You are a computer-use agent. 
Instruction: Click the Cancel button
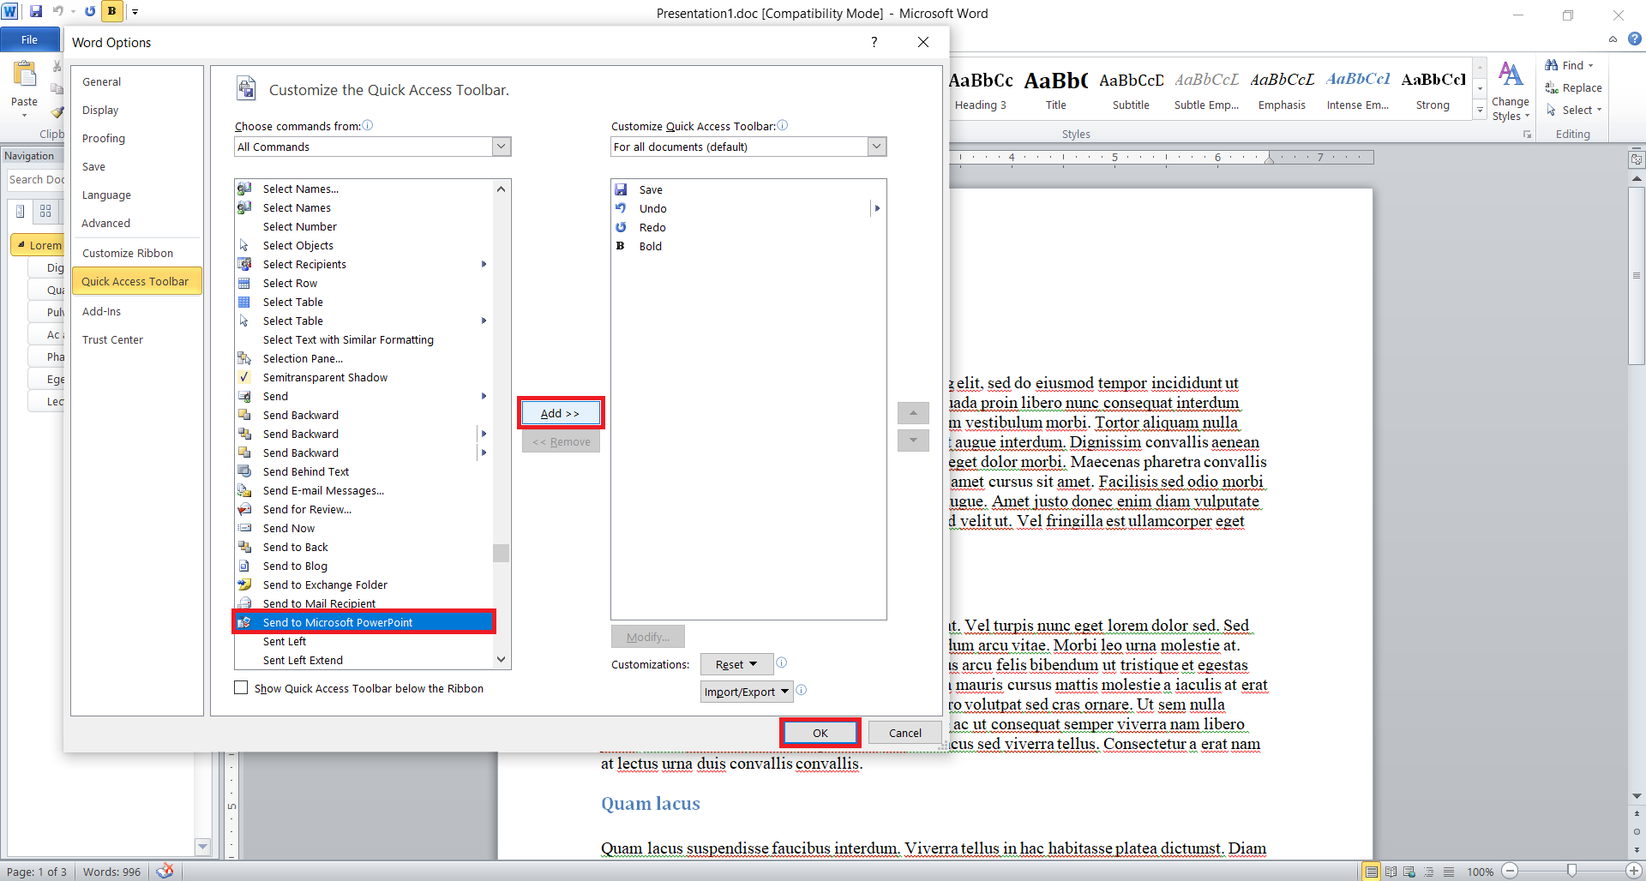pyautogui.click(x=904, y=733)
